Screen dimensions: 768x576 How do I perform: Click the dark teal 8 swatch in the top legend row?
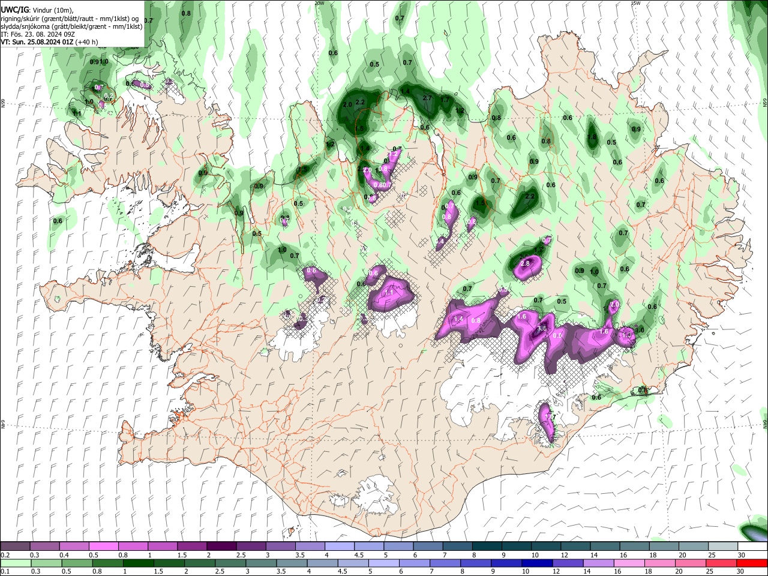click(487, 546)
